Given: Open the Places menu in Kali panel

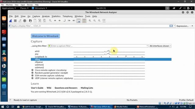Looking at the screenshot, I should coord(24,8).
